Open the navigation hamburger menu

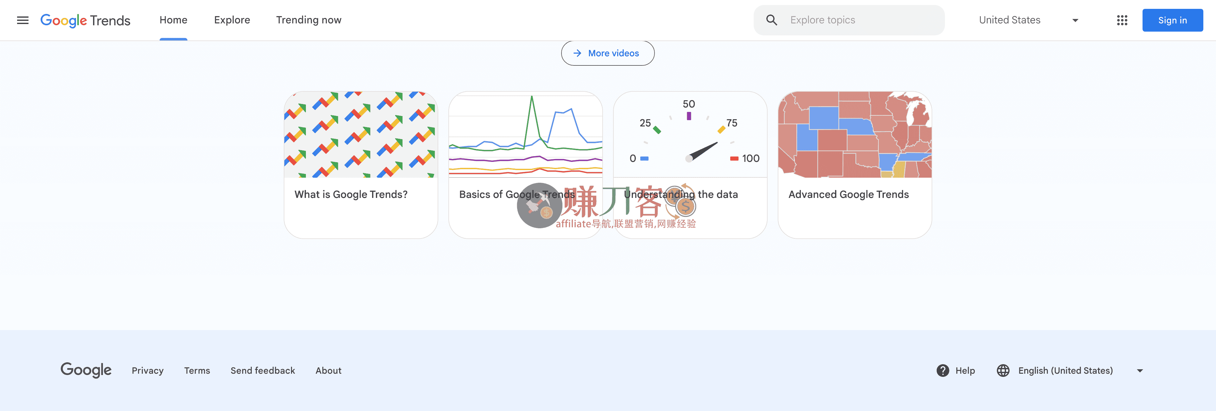23,20
